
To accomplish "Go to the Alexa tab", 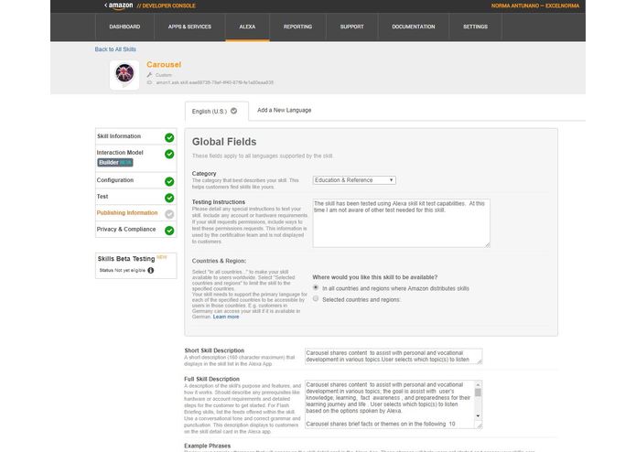I will tap(247, 27).
